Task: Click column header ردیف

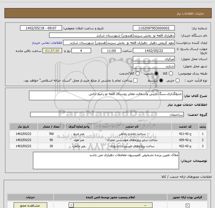Action: 203,126
